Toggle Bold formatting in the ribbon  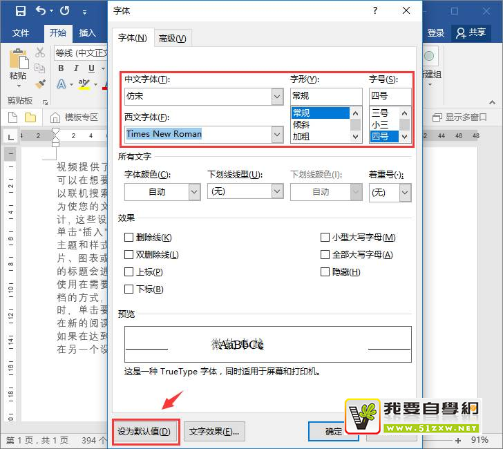point(61,68)
